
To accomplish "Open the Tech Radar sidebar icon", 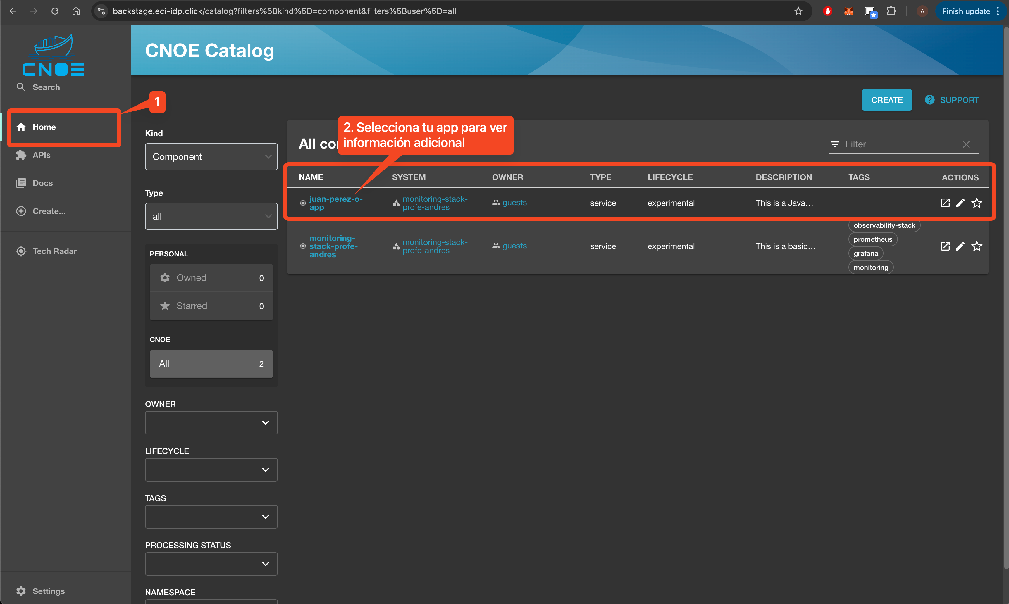I will [21, 251].
